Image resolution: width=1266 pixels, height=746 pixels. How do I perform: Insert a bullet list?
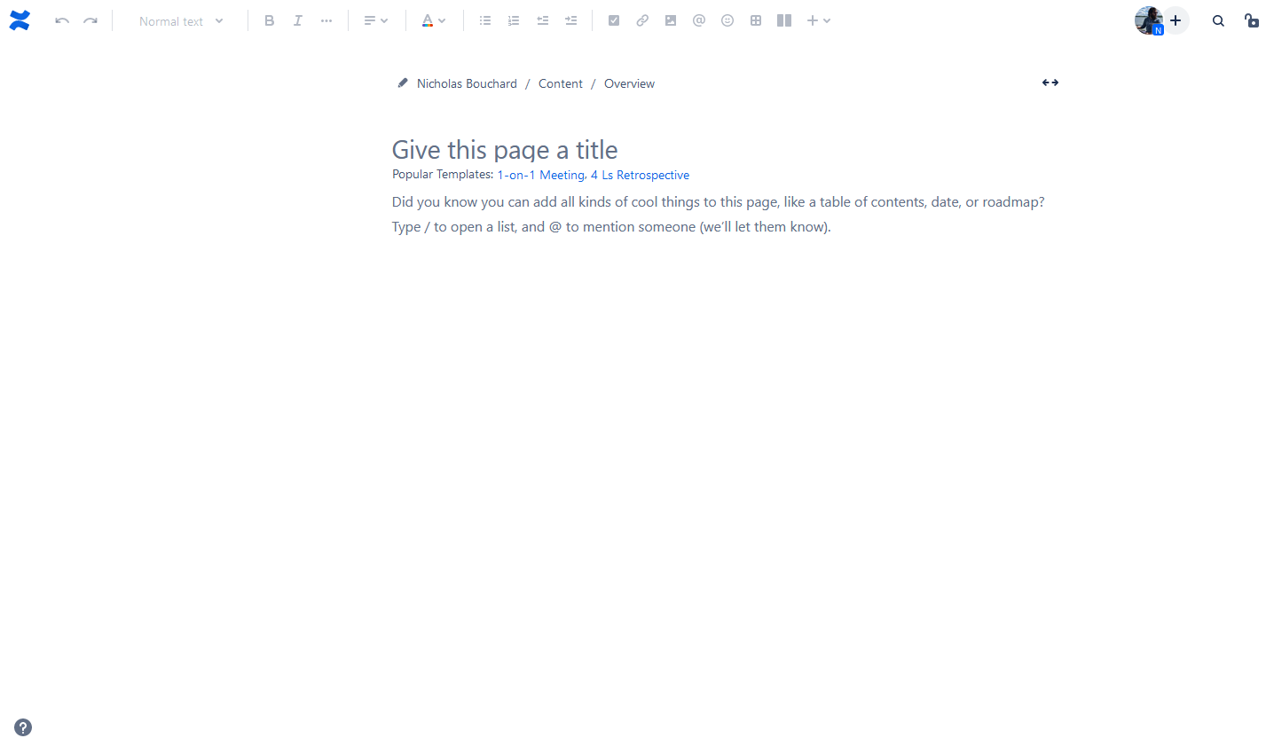(485, 20)
